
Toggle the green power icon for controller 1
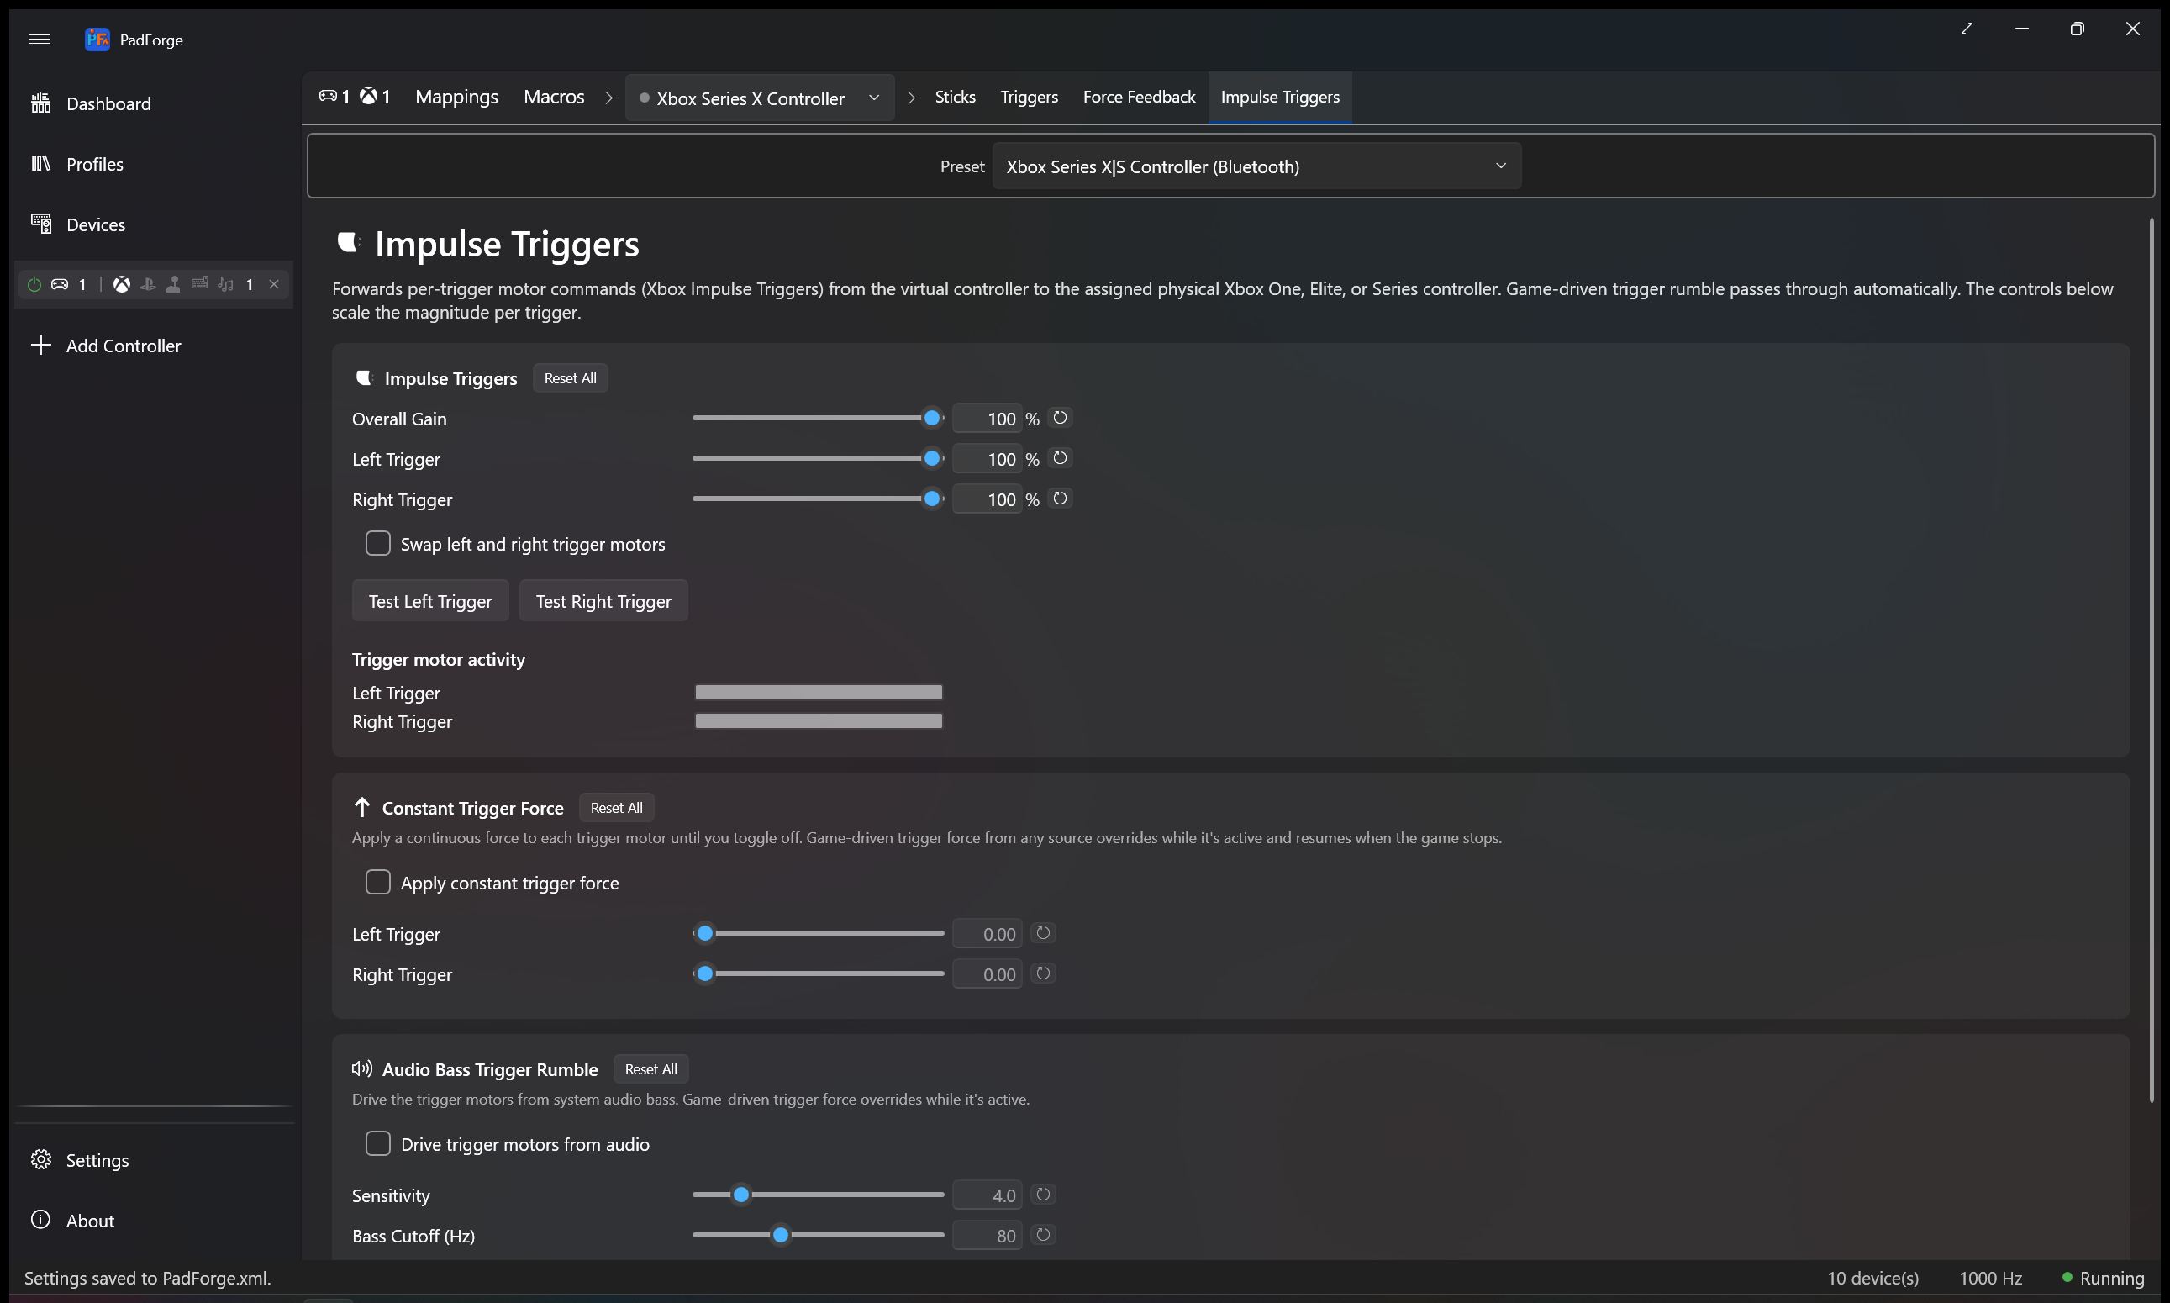[x=34, y=284]
